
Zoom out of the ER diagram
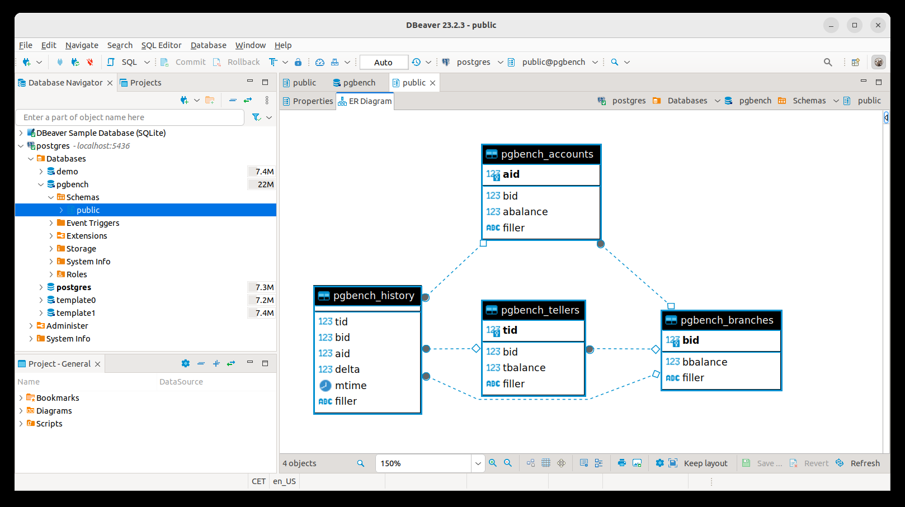pyautogui.click(x=508, y=463)
